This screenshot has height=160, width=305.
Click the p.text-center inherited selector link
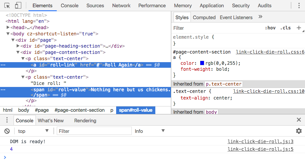coord(223,84)
